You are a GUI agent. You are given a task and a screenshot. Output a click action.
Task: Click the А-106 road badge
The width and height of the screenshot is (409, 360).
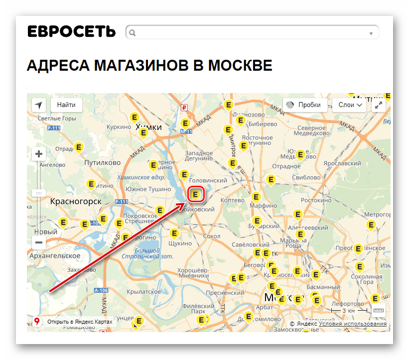click(x=101, y=290)
